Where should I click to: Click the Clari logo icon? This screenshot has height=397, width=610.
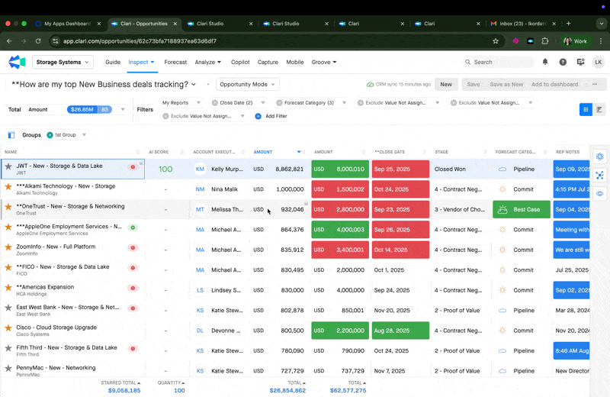click(17, 62)
